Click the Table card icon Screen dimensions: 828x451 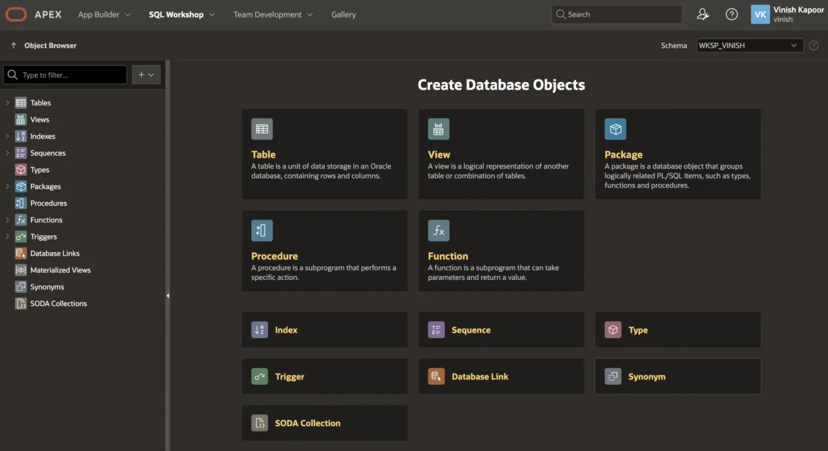(262, 129)
